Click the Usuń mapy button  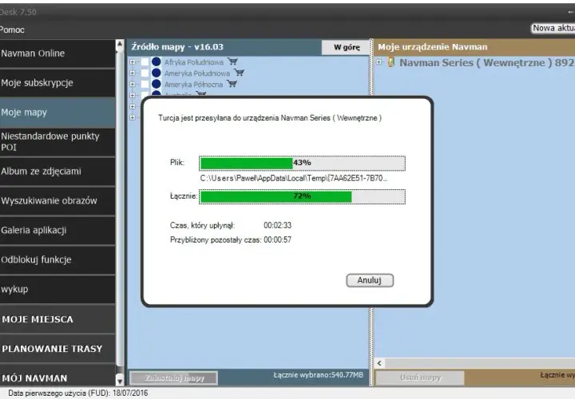(420, 377)
